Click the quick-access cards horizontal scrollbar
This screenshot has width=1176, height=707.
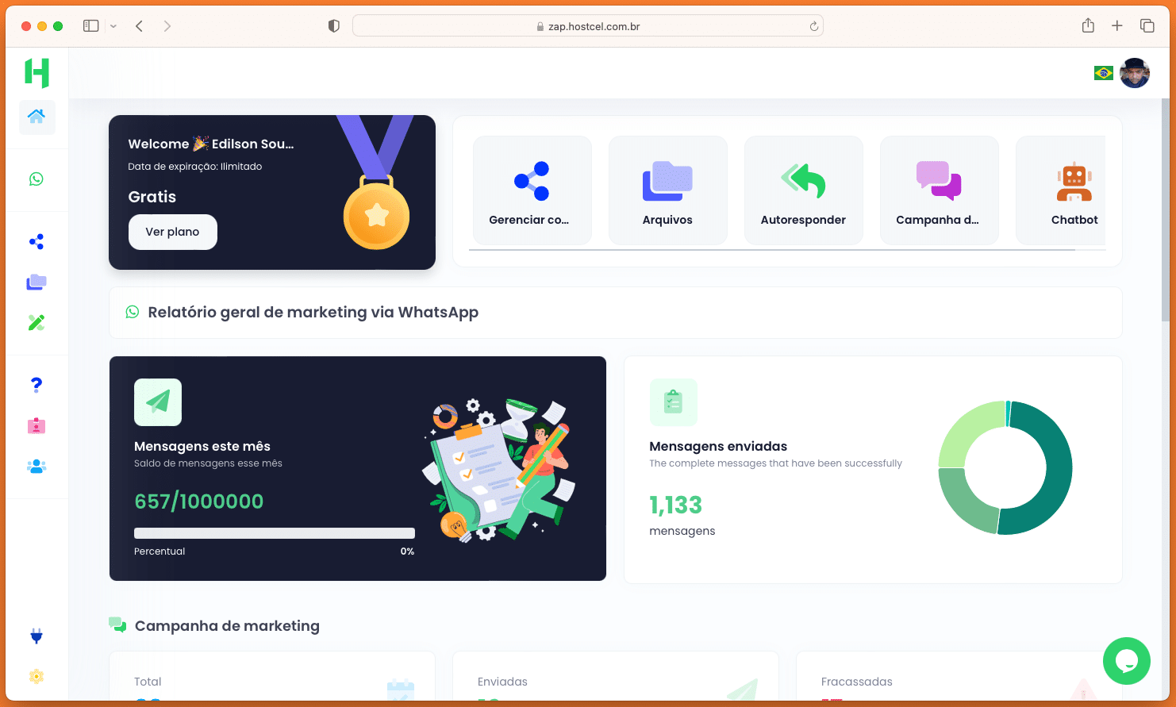(772, 250)
